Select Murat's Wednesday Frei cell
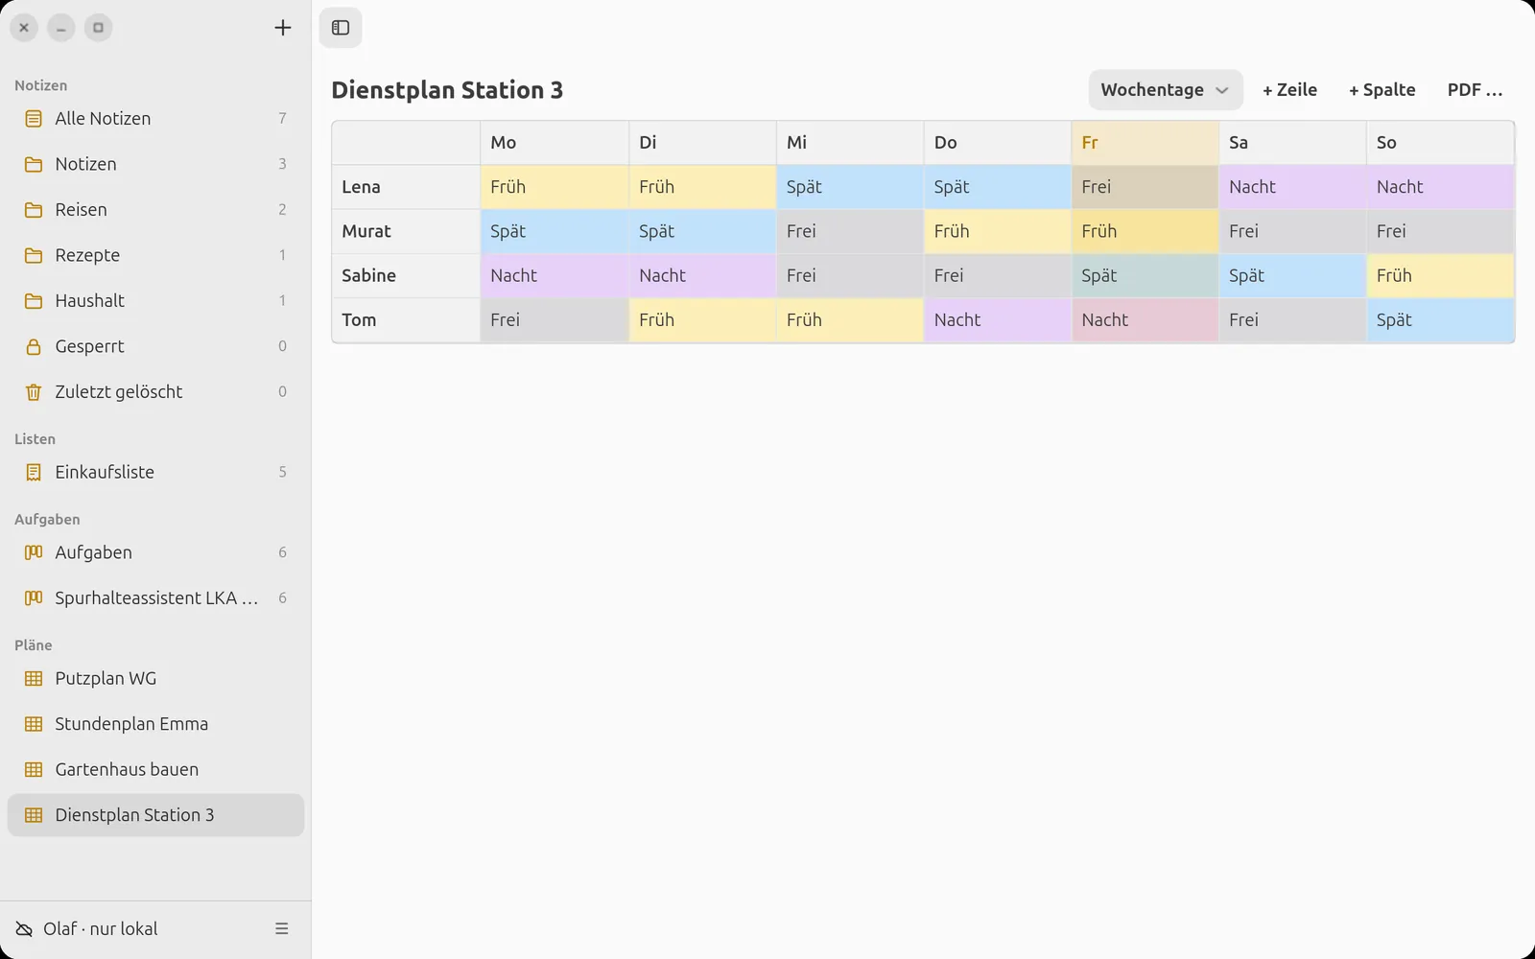The image size is (1535, 959). [x=850, y=231]
